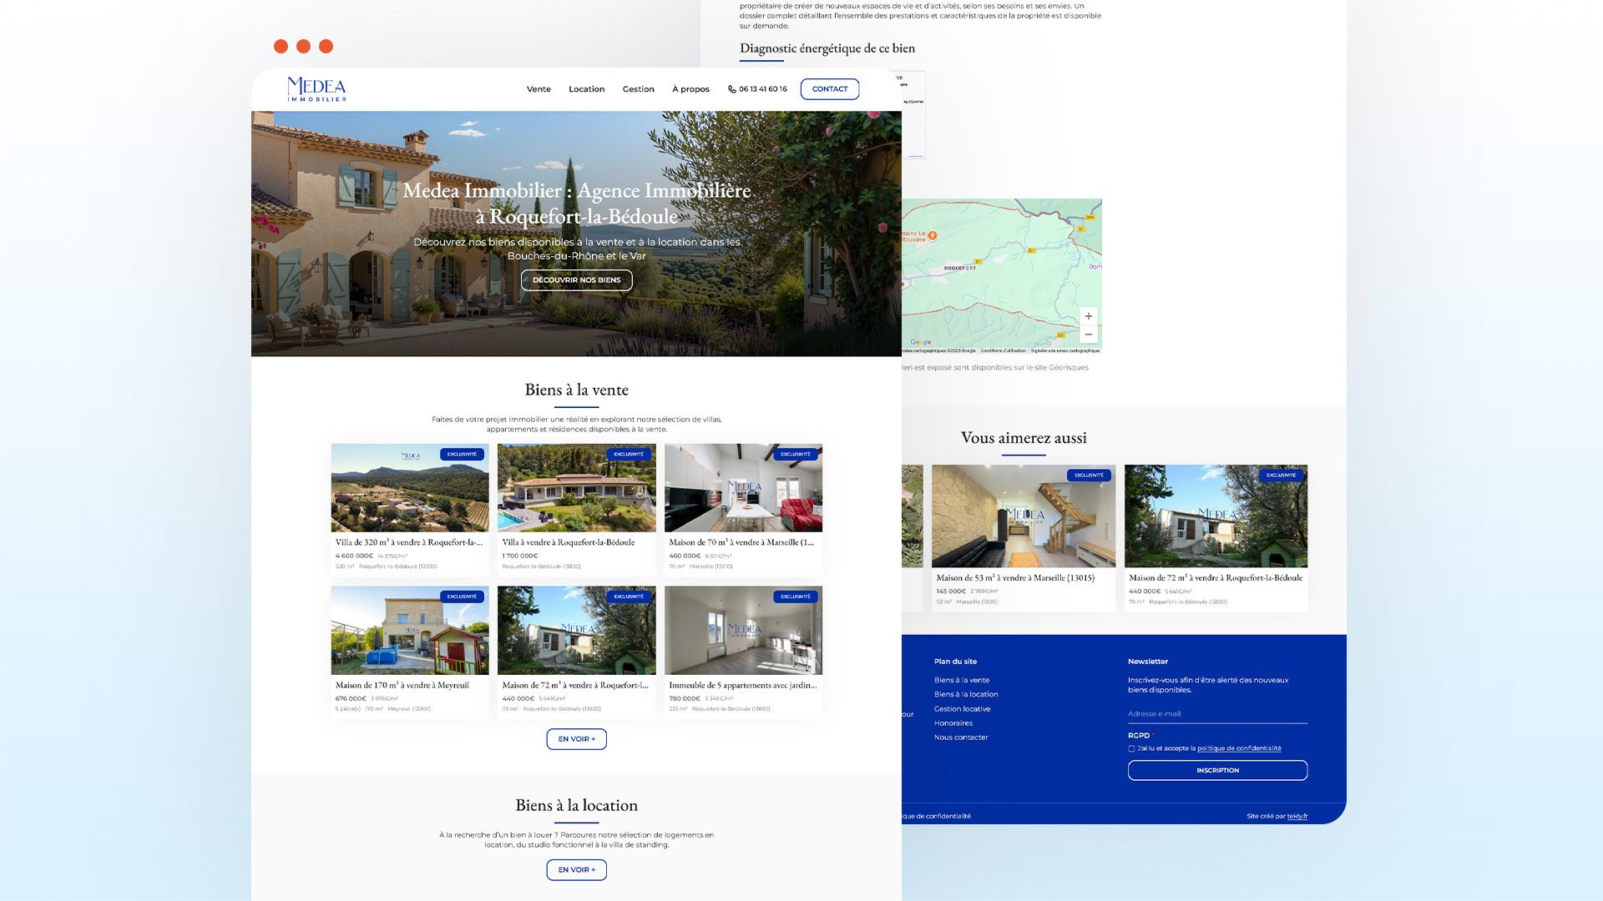This screenshot has width=1603, height=901.
Task: Open the Vente menu item
Action: coord(539,89)
